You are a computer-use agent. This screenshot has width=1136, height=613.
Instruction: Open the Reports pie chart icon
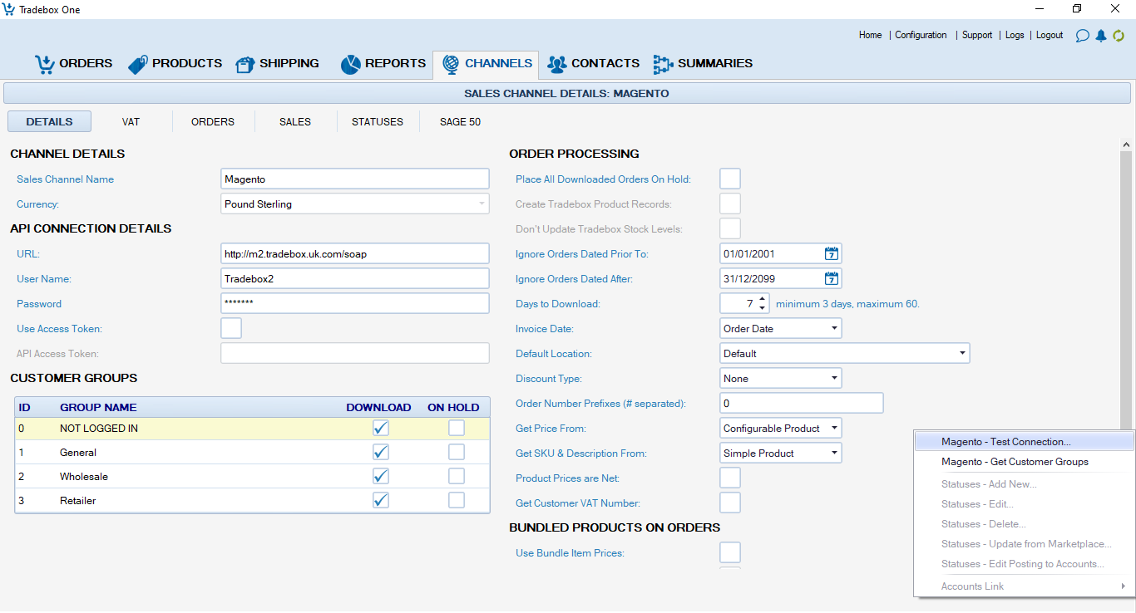pos(350,64)
